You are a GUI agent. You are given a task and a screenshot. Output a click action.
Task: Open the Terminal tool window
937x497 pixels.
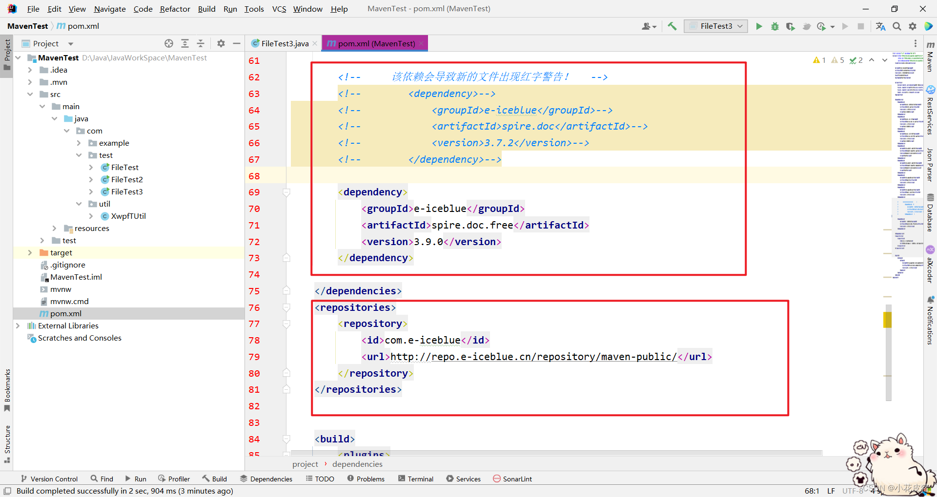point(416,479)
